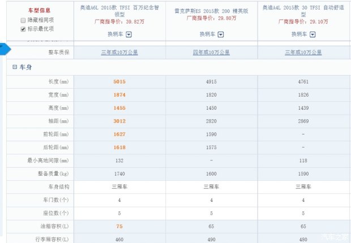Click the wheelbase value 3012
The height and width of the screenshot is (243, 351).
tap(119, 121)
